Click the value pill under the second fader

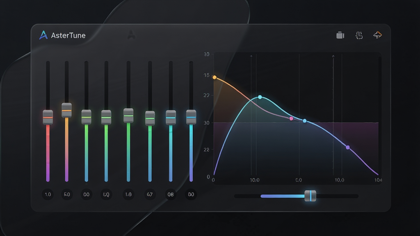click(x=67, y=194)
